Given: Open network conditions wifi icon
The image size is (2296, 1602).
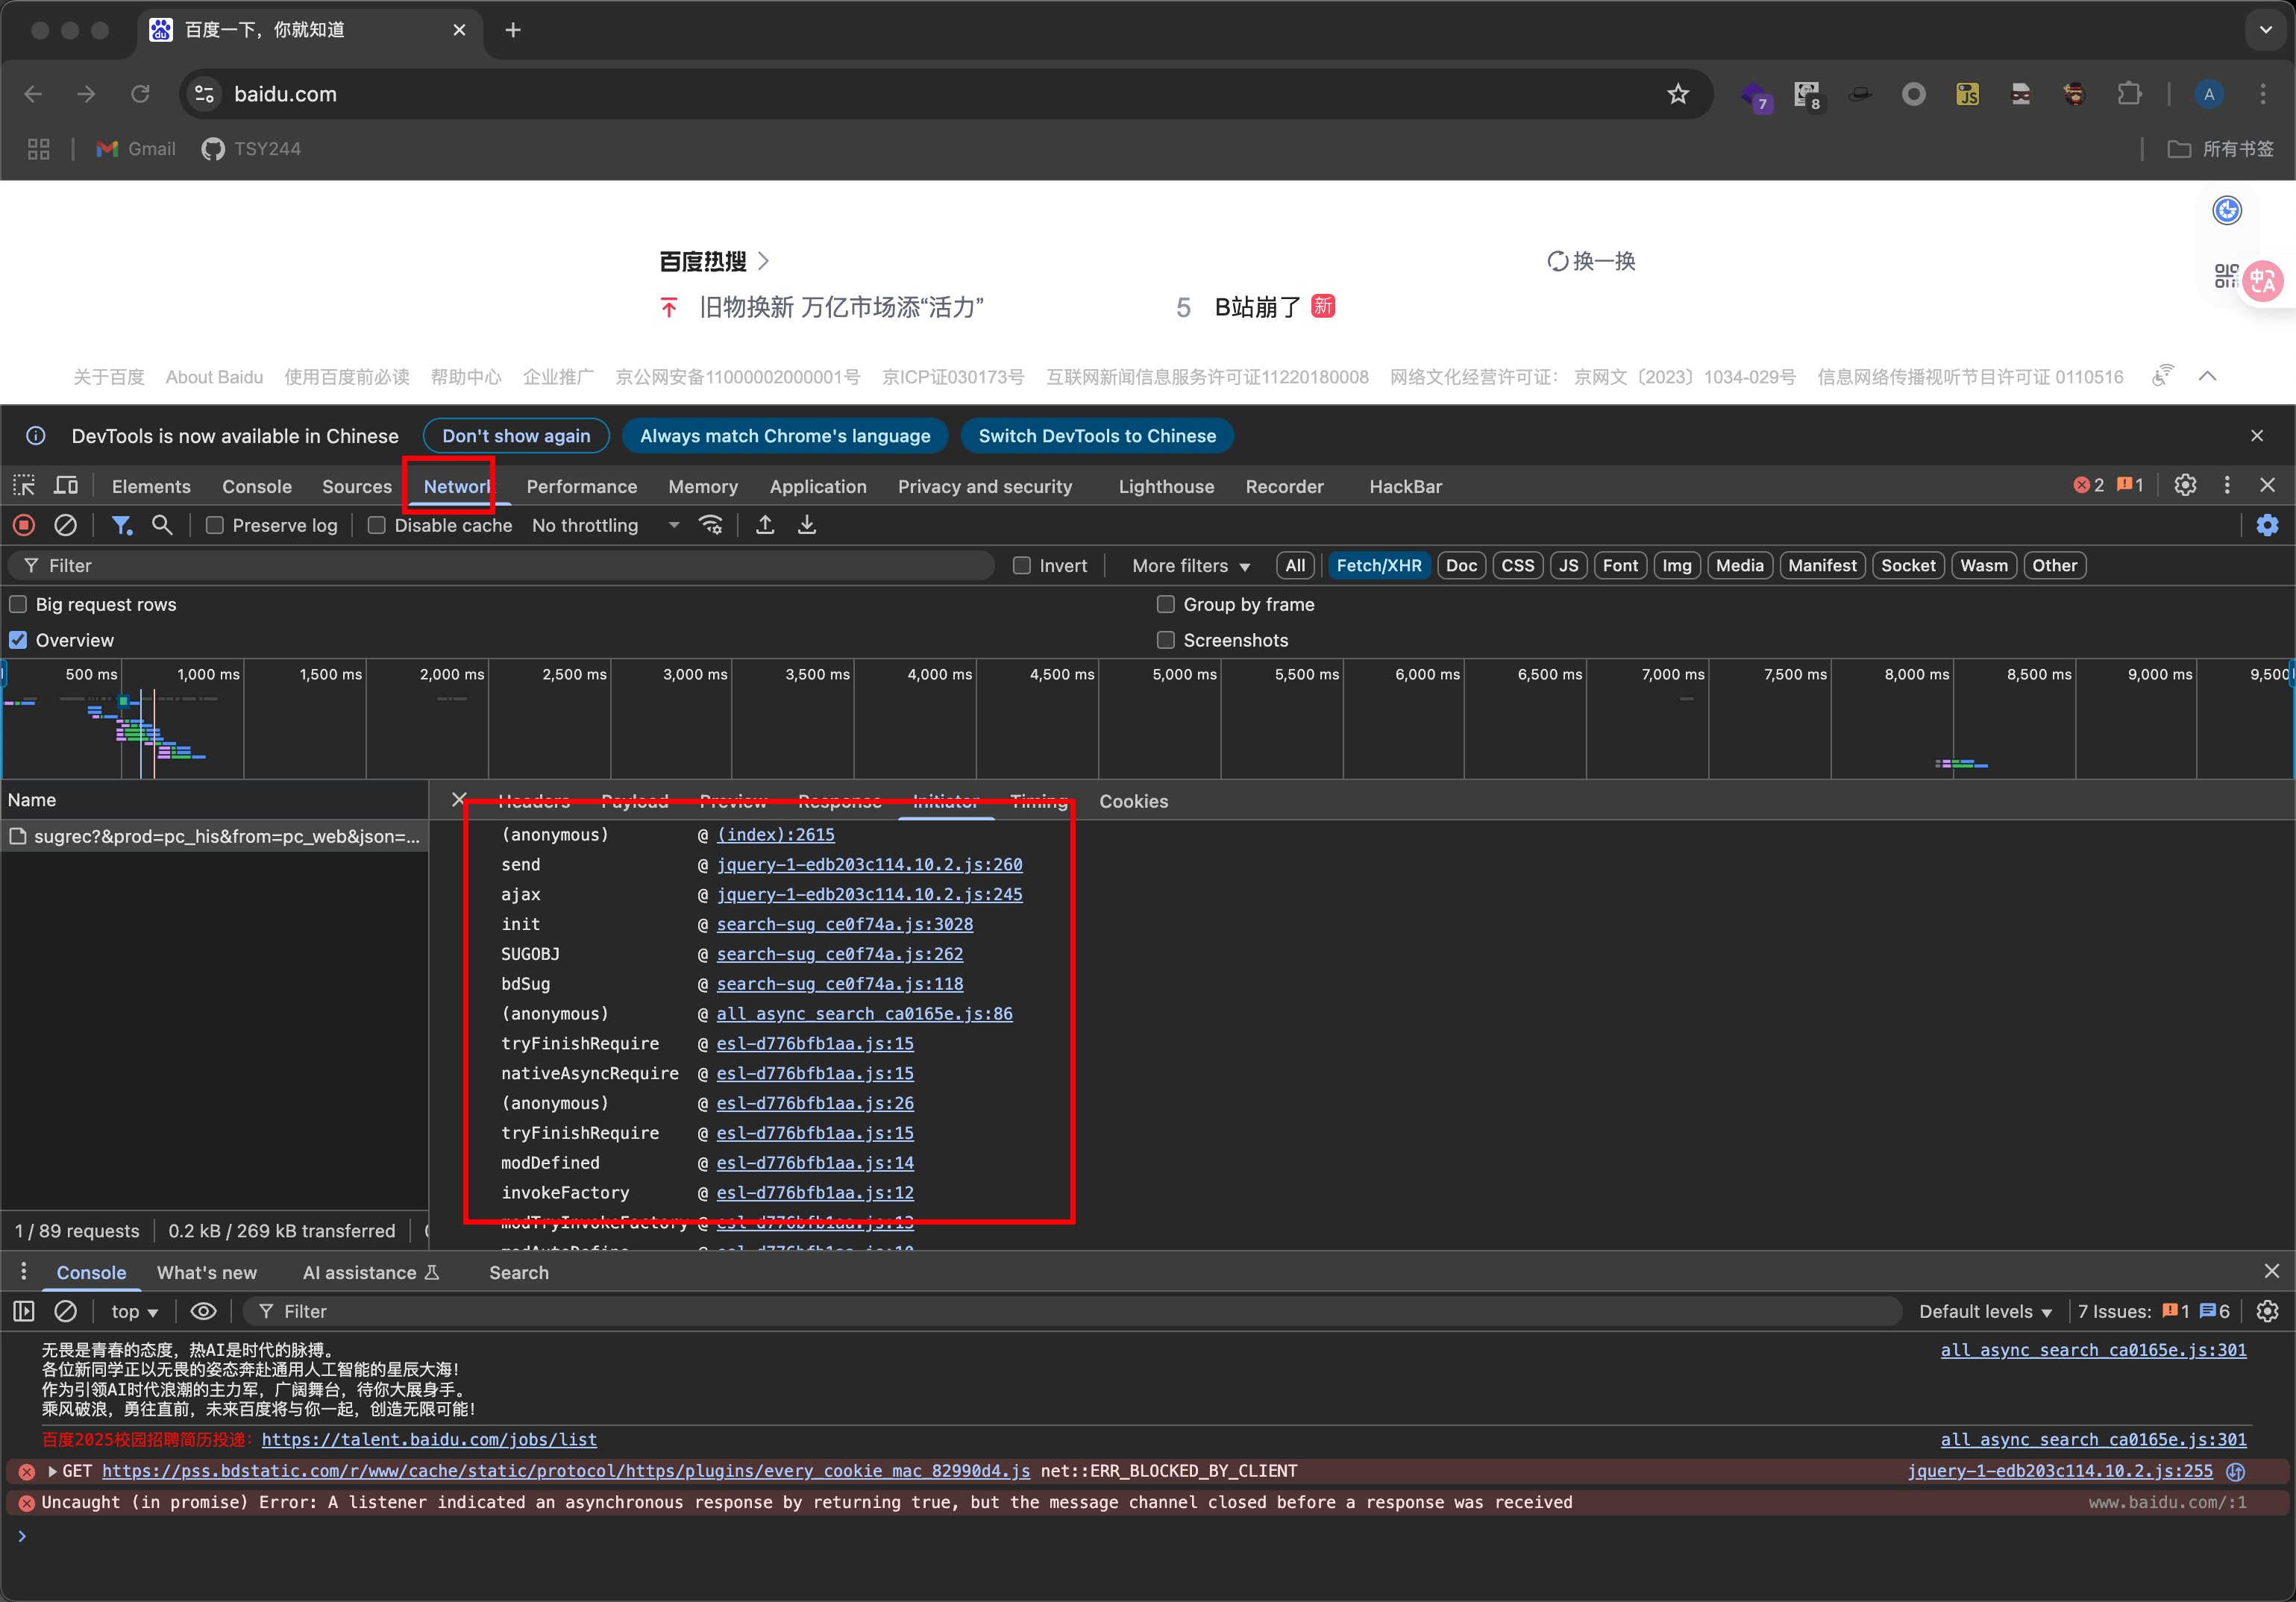Looking at the screenshot, I should click(711, 525).
